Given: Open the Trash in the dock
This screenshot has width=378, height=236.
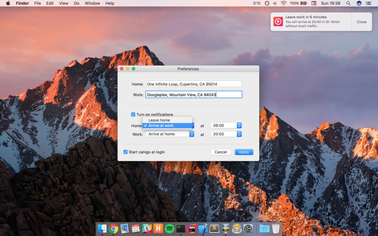Looking at the screenshot, I should (x=275, y=228).
